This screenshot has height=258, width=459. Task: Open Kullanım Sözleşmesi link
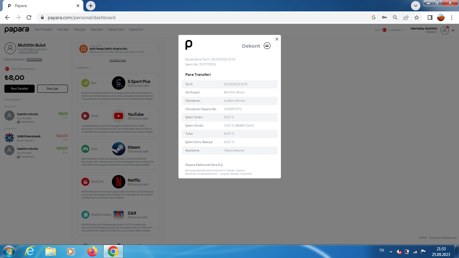click(x=443, y=238)
